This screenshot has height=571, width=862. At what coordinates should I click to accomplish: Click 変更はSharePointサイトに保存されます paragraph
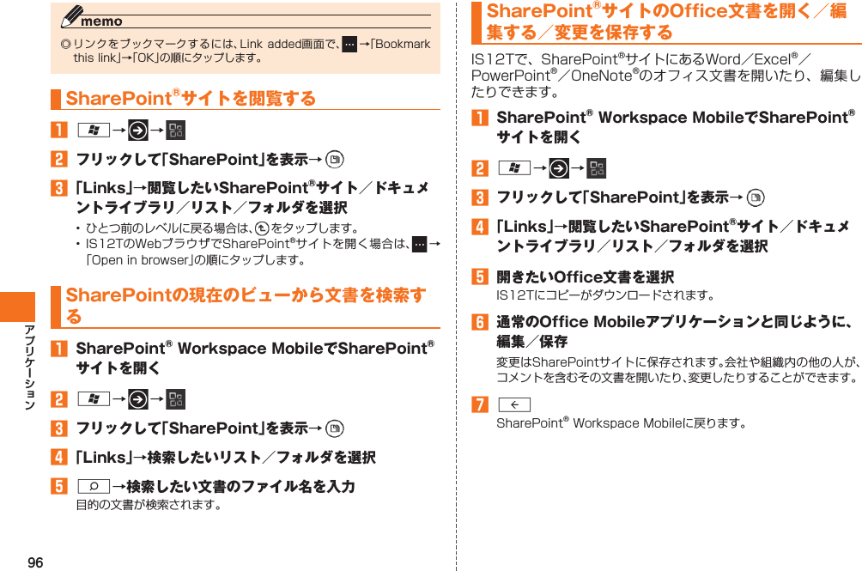(x=677, y=369)
